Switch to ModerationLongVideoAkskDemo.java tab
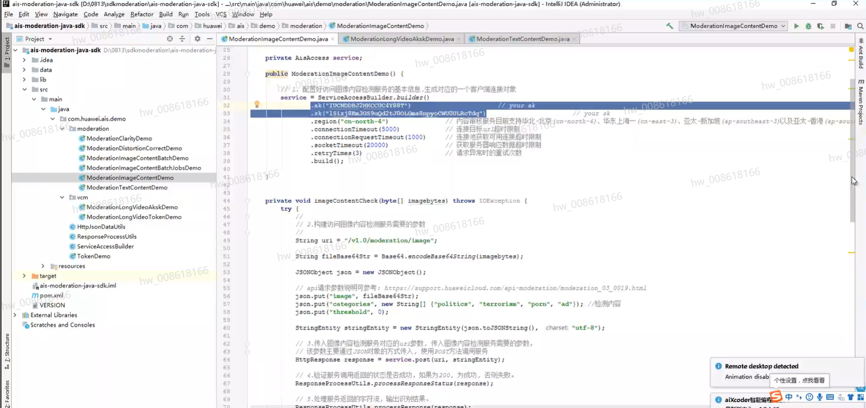This screenshot has height=408, width=866. point(402,39)
